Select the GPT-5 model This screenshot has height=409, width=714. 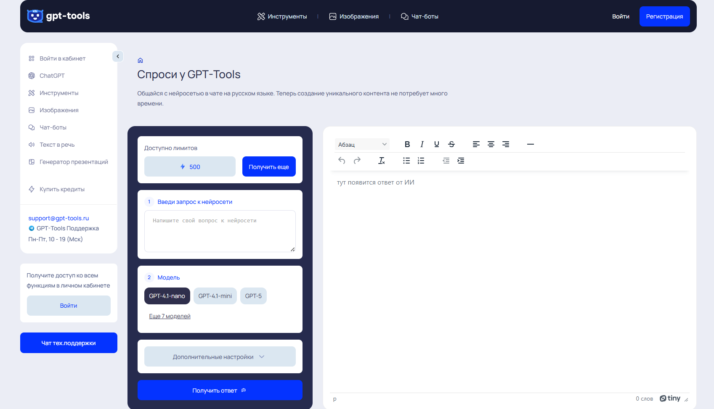click(x=253, y=296)
